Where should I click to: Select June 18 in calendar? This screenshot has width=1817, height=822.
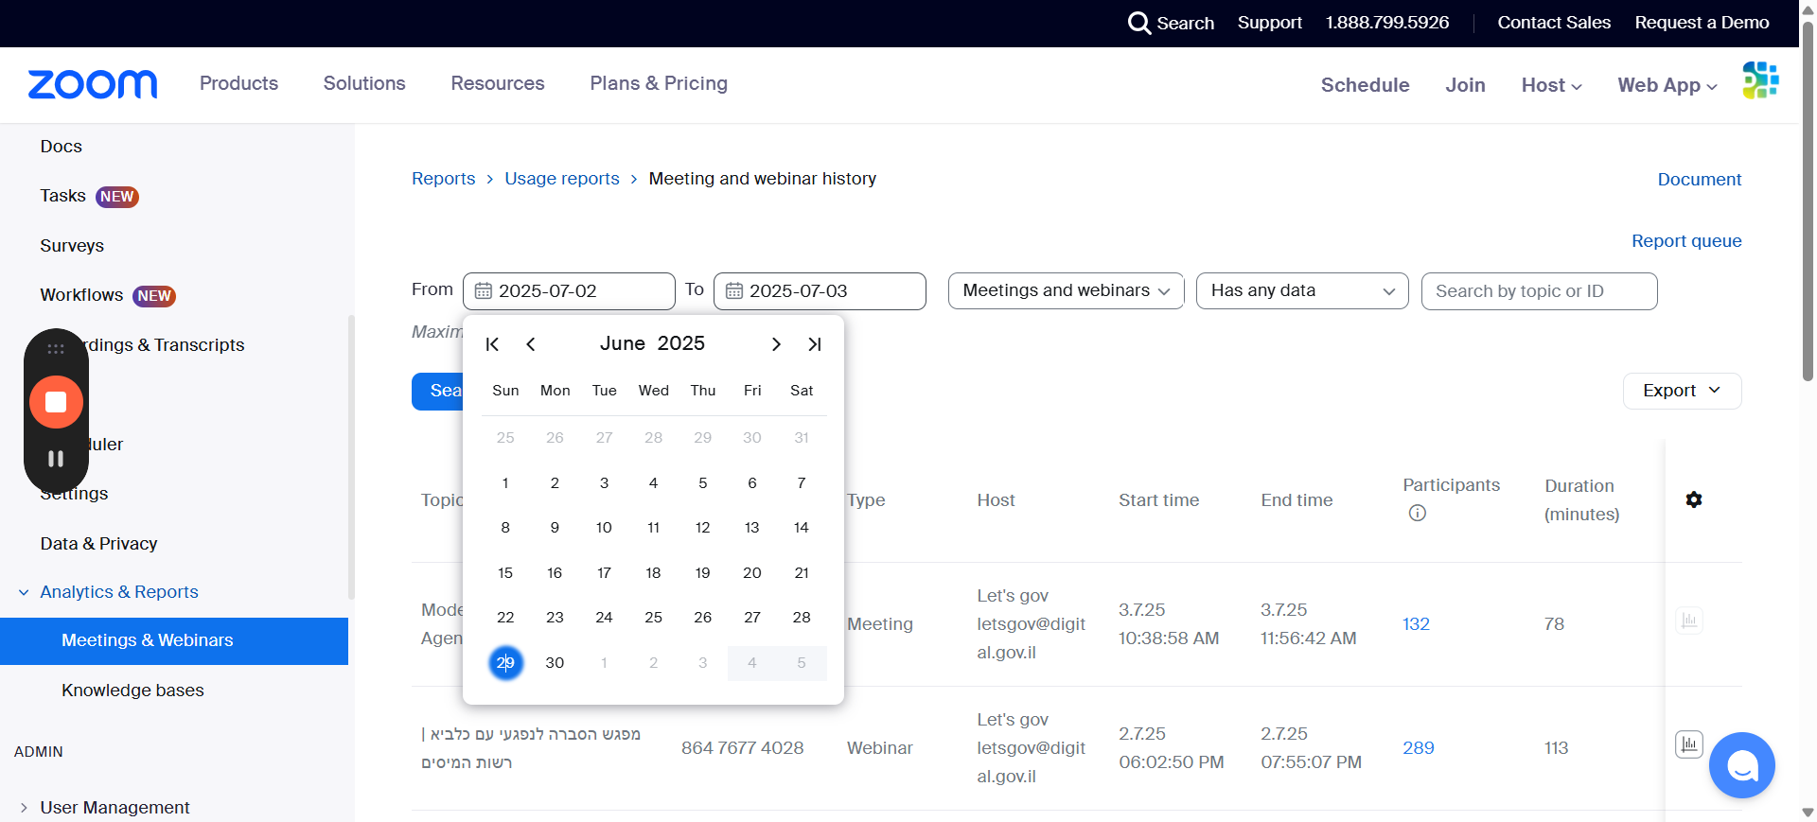coord(653,573)
